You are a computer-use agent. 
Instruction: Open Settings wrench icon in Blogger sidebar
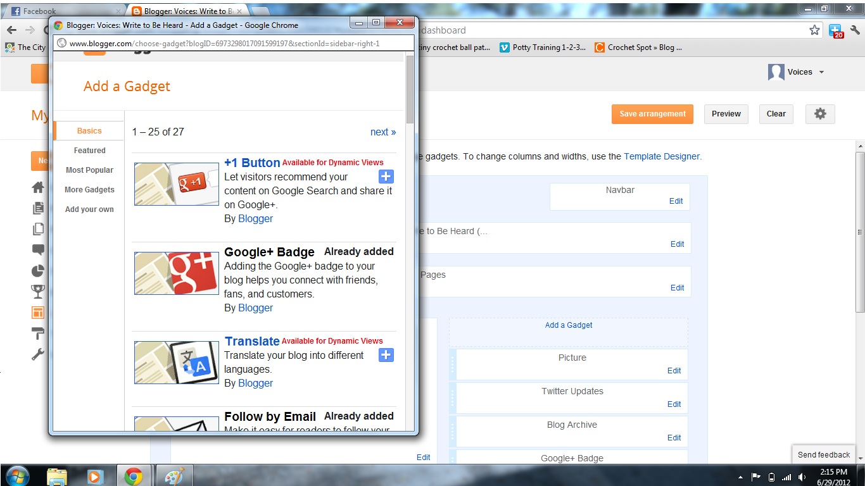click(x=38, y=354)
